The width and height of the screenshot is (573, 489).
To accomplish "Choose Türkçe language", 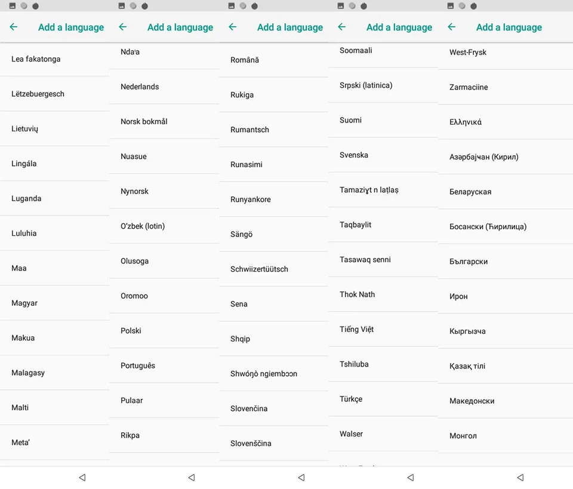I will pyautogui.click(x=383, y=399).
